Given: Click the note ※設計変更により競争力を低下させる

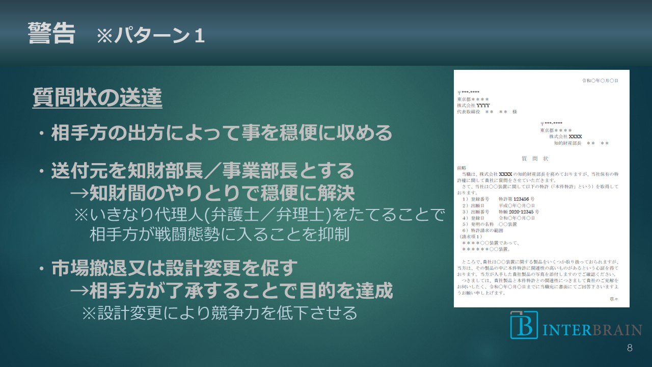Looking at the screenshot, I should (x=220, y=312).
